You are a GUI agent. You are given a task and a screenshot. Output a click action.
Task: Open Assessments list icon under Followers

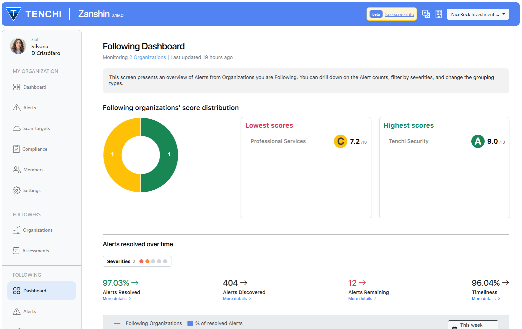point(16,251)
